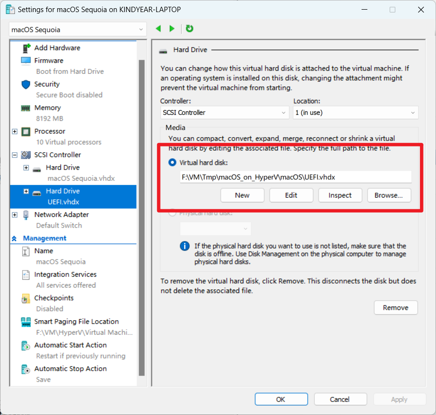Select the Security shield icon
436x415 pixels.
26,84
